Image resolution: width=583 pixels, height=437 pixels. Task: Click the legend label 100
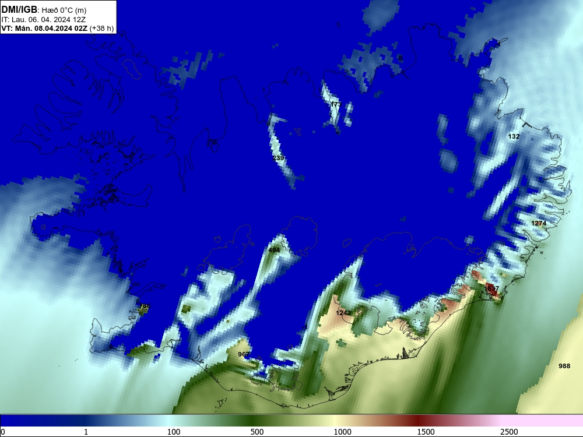(174, 432)
